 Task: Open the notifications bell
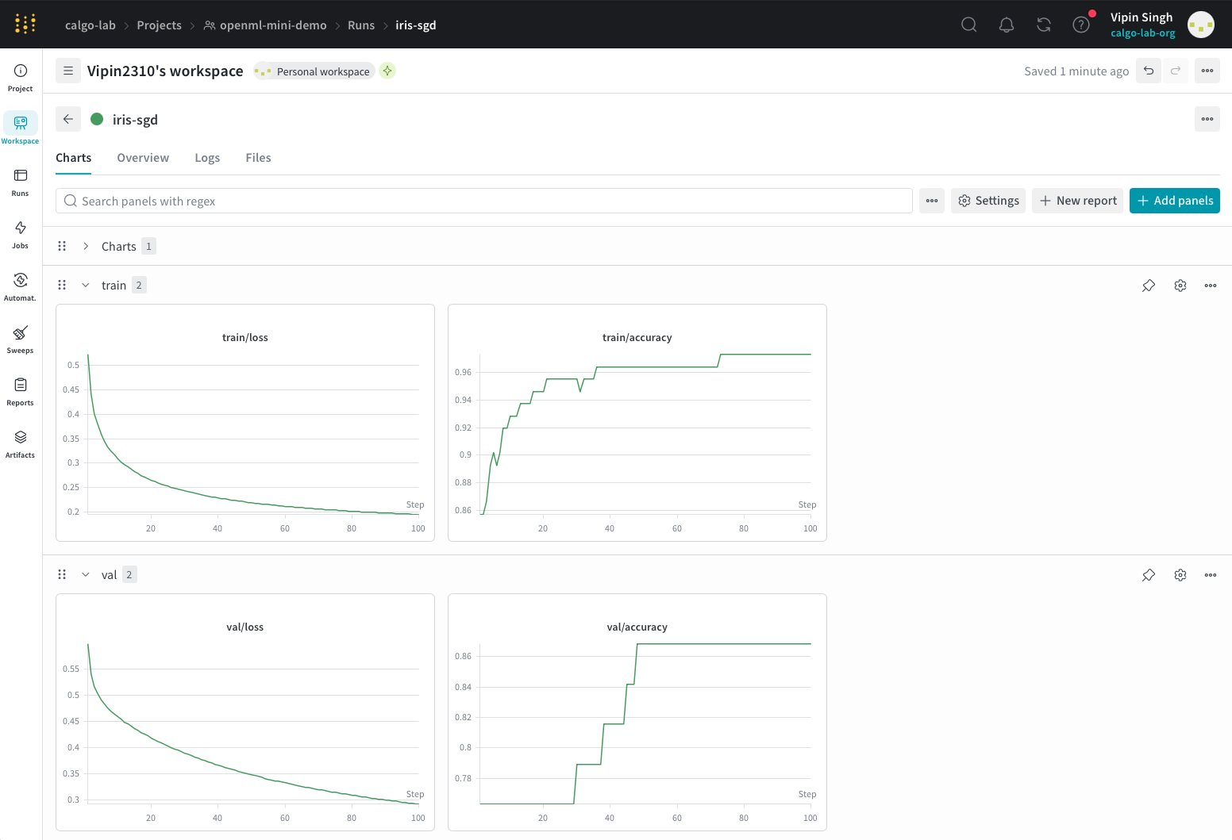tap(1006, 25)
